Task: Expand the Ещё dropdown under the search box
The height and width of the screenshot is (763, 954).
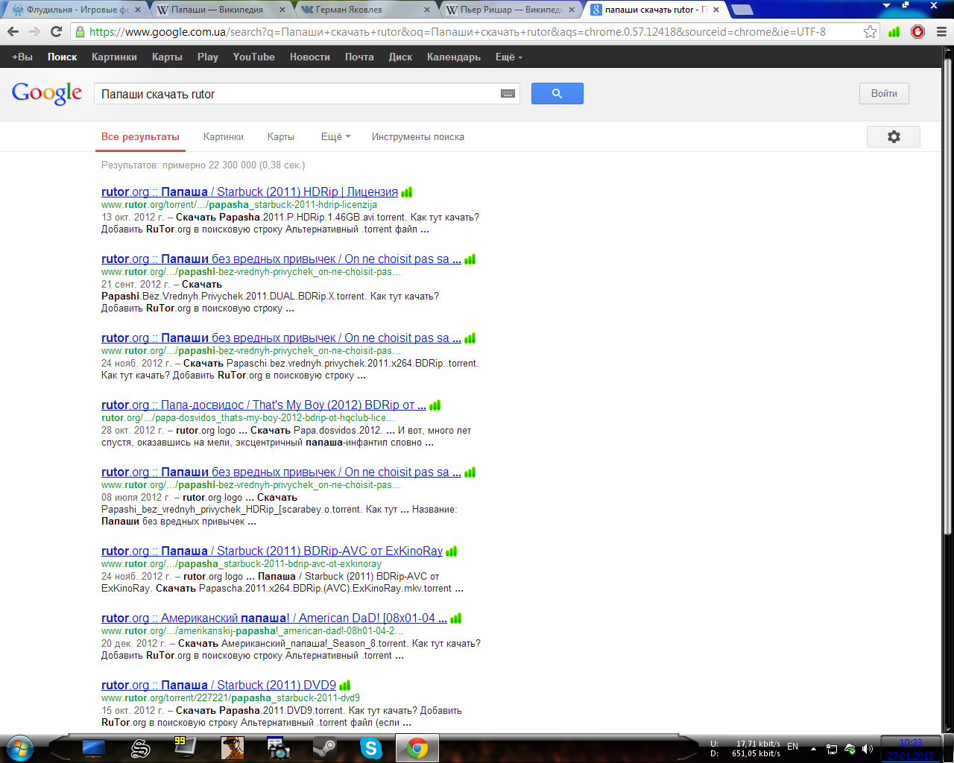Action: point(336,136)
